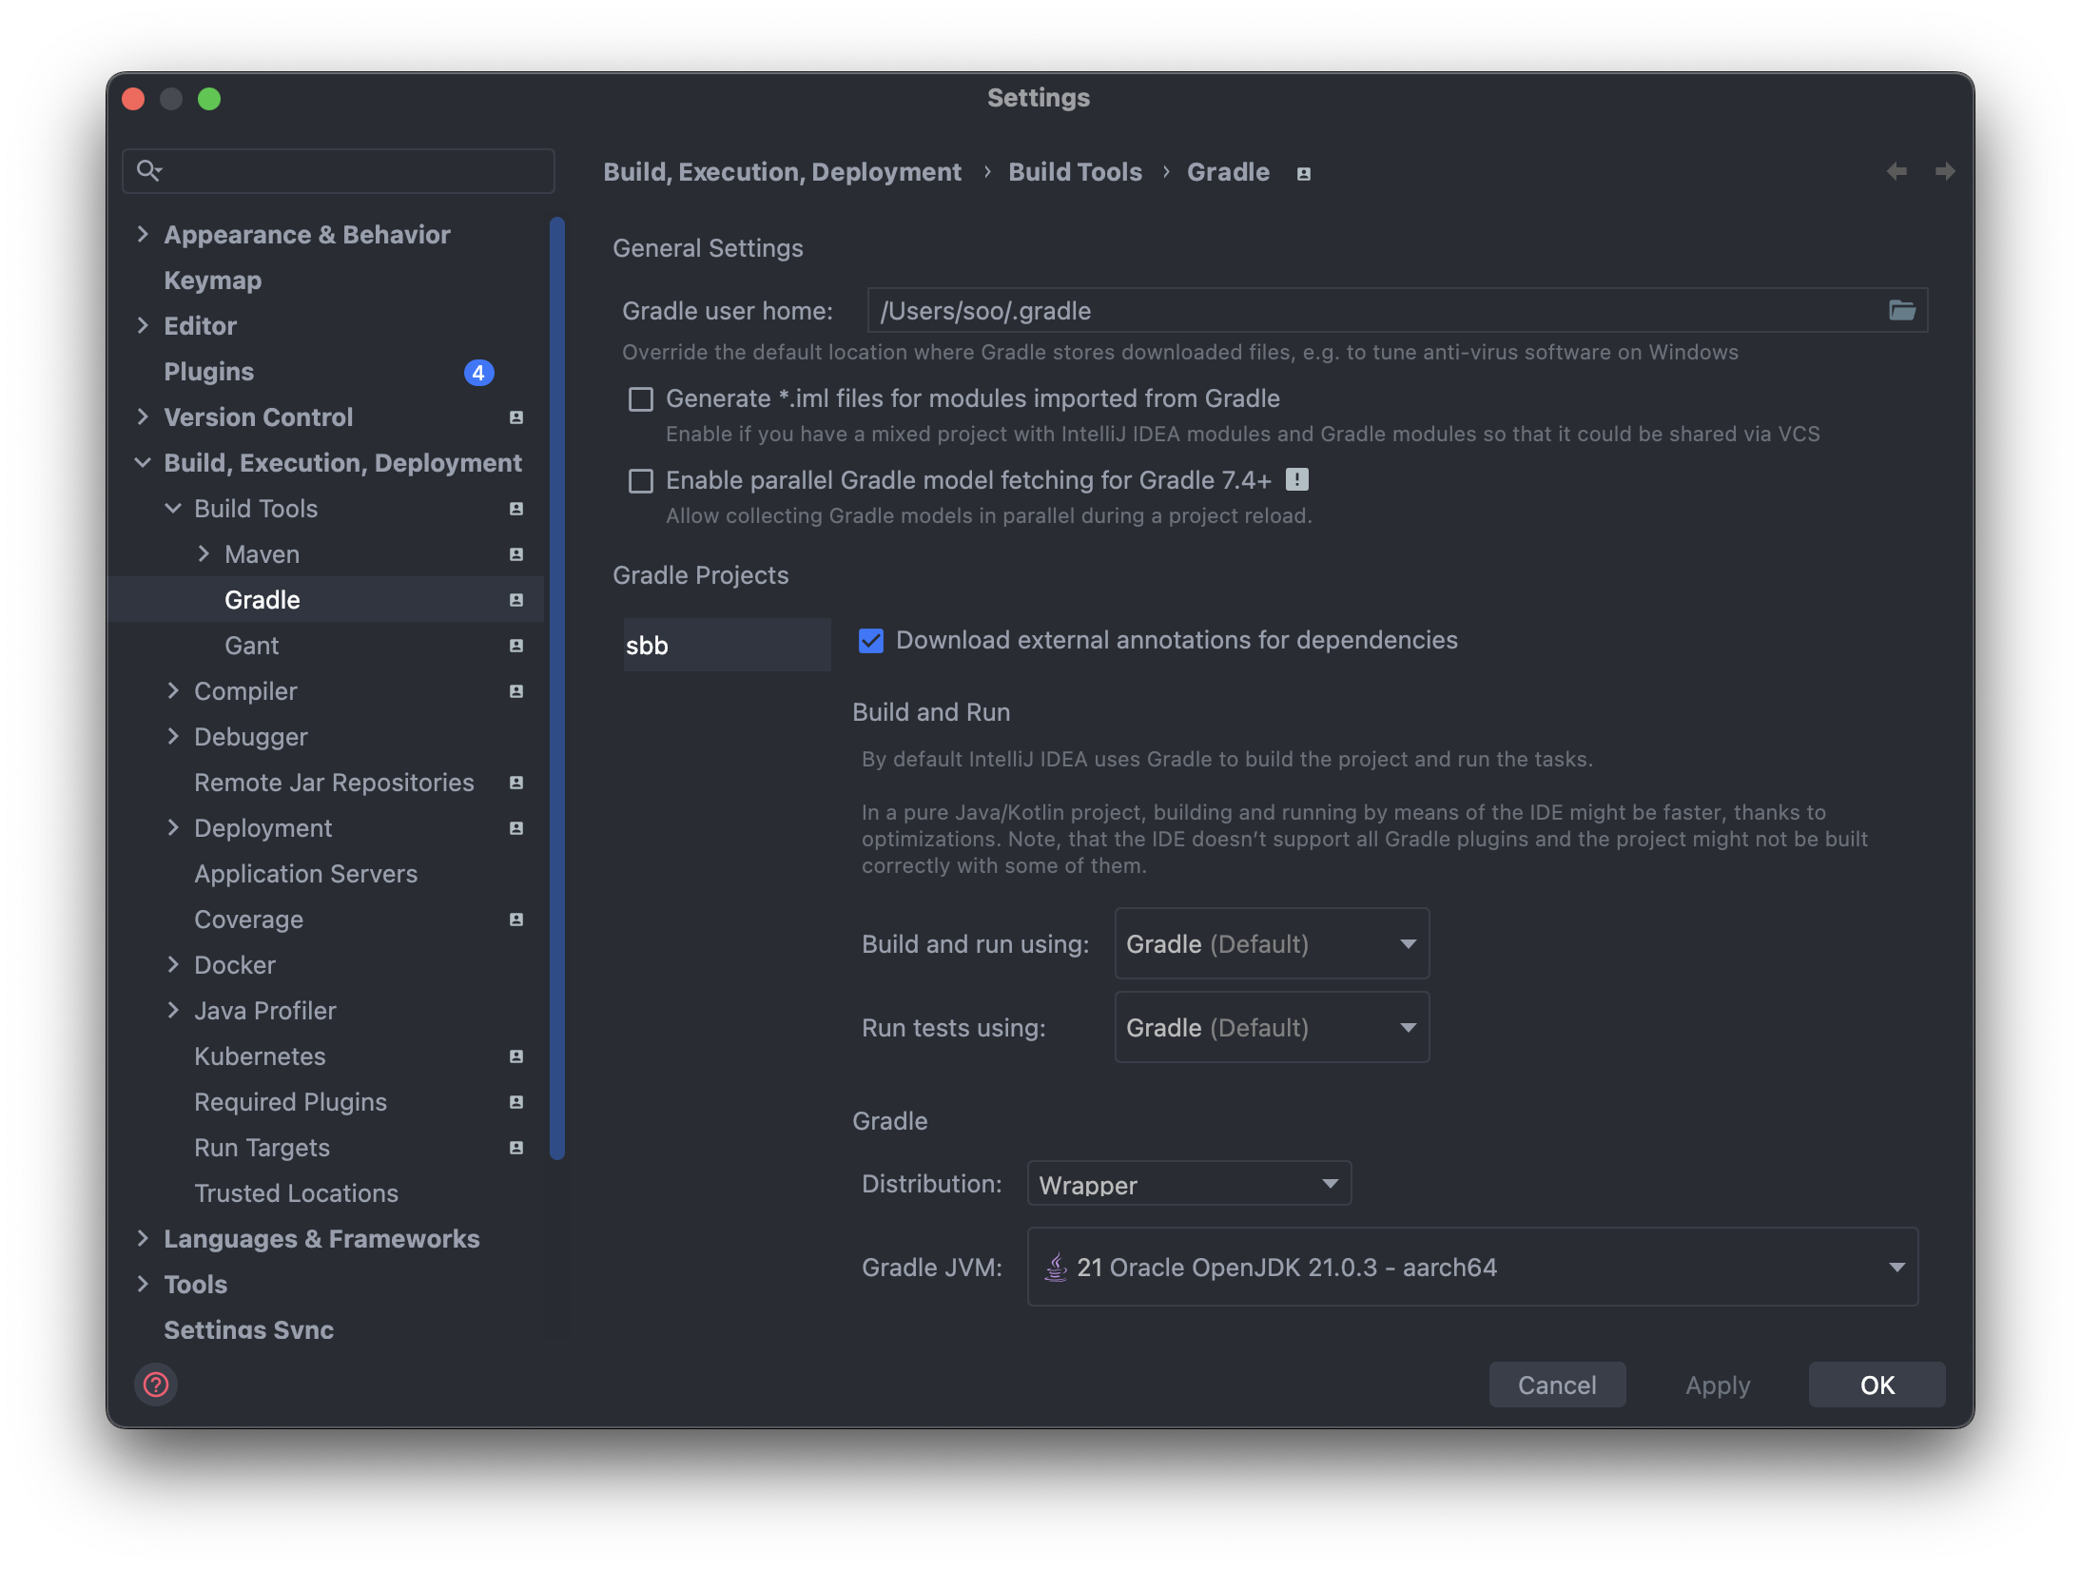Click the Plugins update badge showing 4

478,372
